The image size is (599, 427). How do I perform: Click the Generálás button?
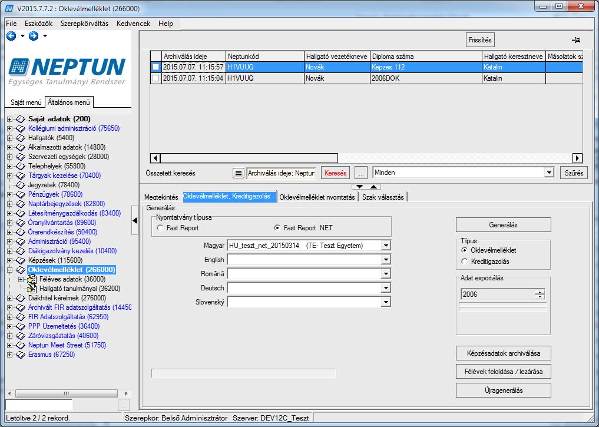503,225
